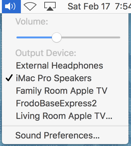Click the separator line above Sound Preferences
Screen dimensions: 131x146
(x=65, y=126)
